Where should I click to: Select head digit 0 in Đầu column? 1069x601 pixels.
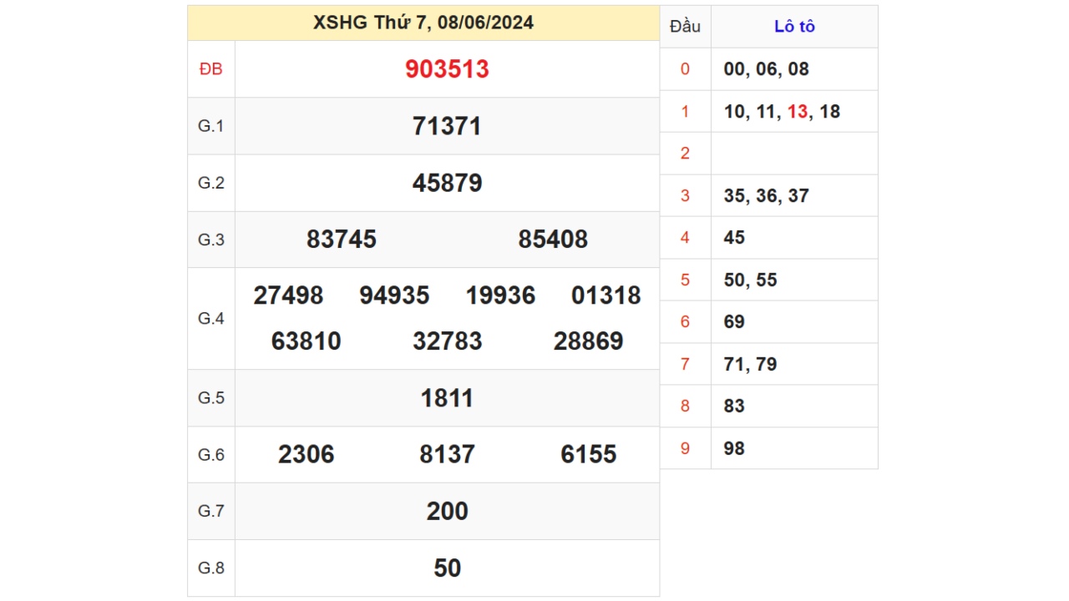point(686,69)
